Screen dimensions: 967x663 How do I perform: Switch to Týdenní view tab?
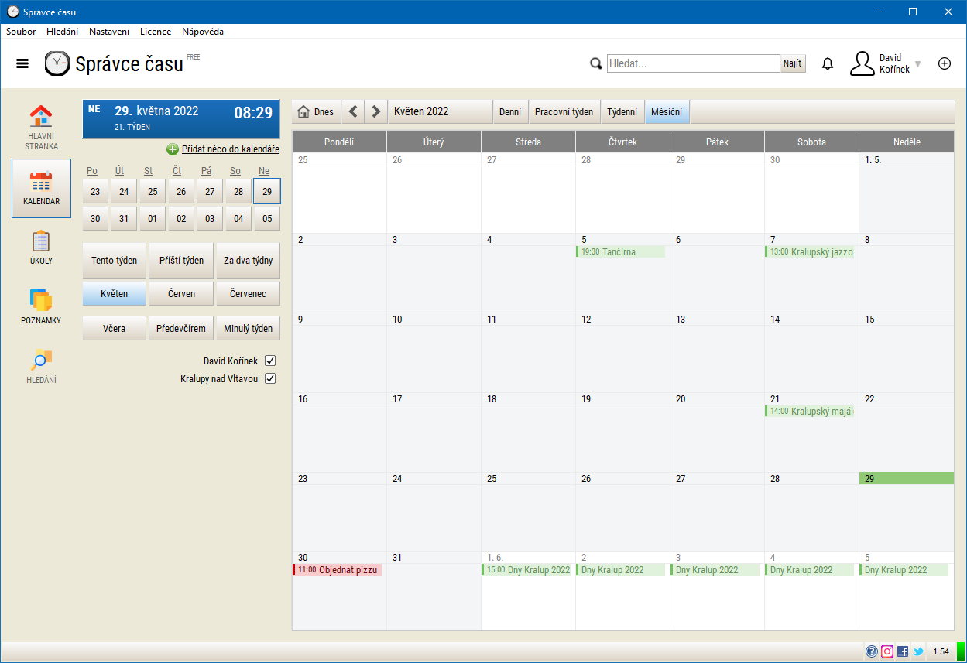622,111
